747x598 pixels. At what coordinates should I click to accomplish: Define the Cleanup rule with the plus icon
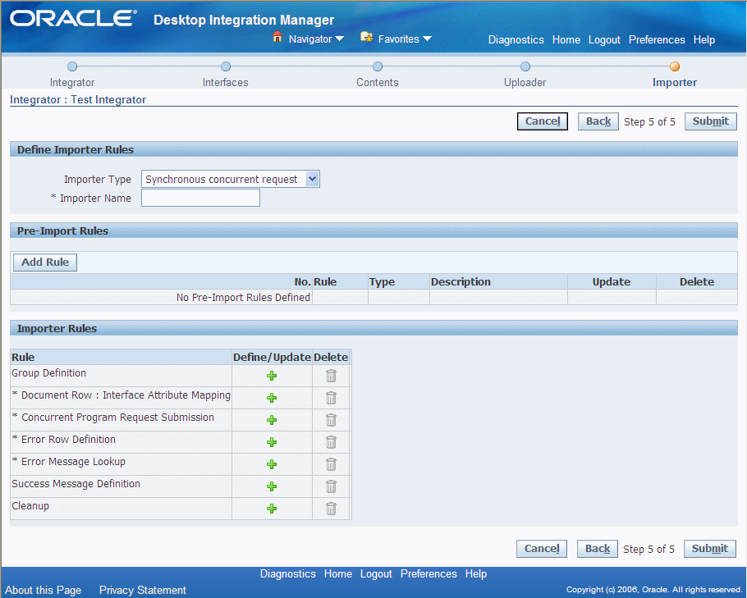(x=272, y=509)
